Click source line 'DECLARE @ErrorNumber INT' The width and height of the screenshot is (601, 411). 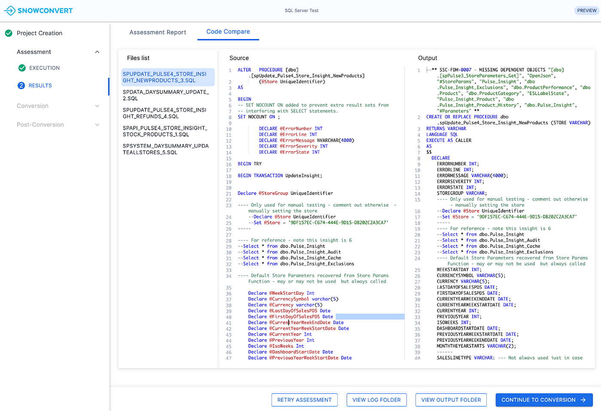click(x=291, y=128)
